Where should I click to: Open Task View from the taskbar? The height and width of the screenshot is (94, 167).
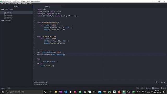pyautogui.click(x=50, y=92)
